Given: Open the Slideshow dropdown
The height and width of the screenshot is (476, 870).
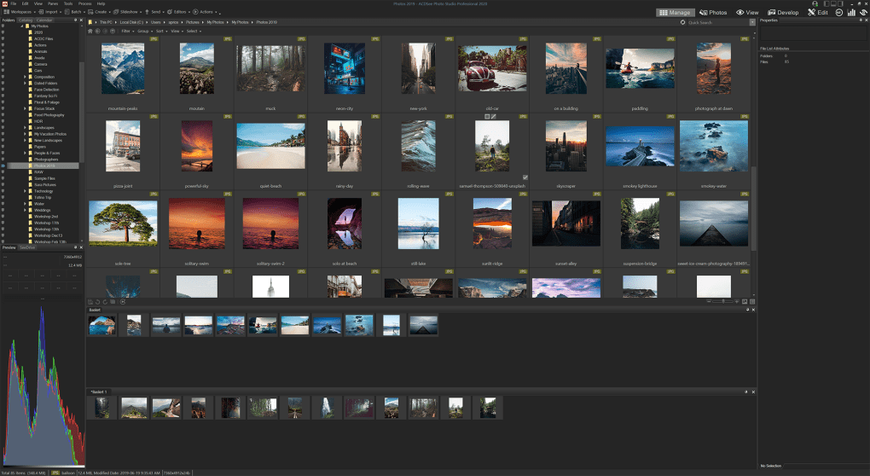Looking at the screenshot, I should tap(128, 12).
